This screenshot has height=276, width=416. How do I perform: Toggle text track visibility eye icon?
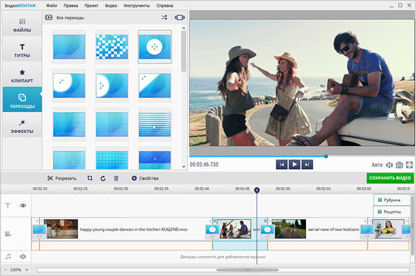coord(22,206)
